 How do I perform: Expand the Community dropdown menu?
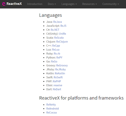coord(111,4)
